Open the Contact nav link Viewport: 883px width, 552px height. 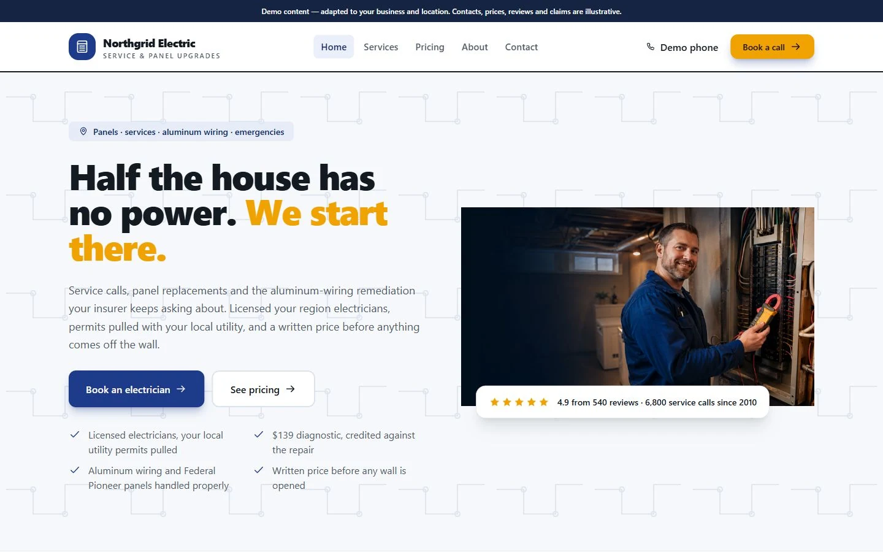tap(521, 47)
